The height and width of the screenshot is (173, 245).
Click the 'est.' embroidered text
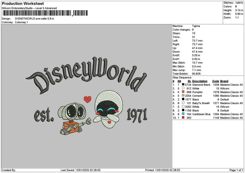click(44, 115)
